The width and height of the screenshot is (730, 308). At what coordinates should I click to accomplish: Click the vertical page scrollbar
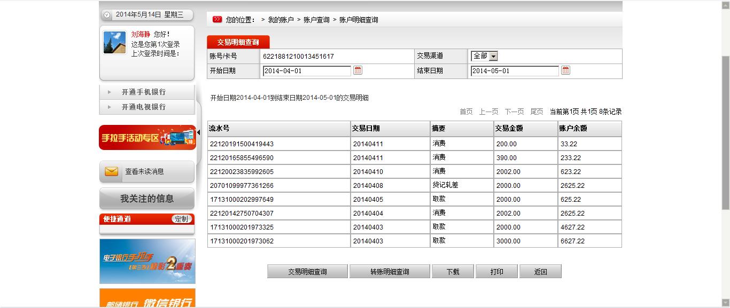click(725, 133)
